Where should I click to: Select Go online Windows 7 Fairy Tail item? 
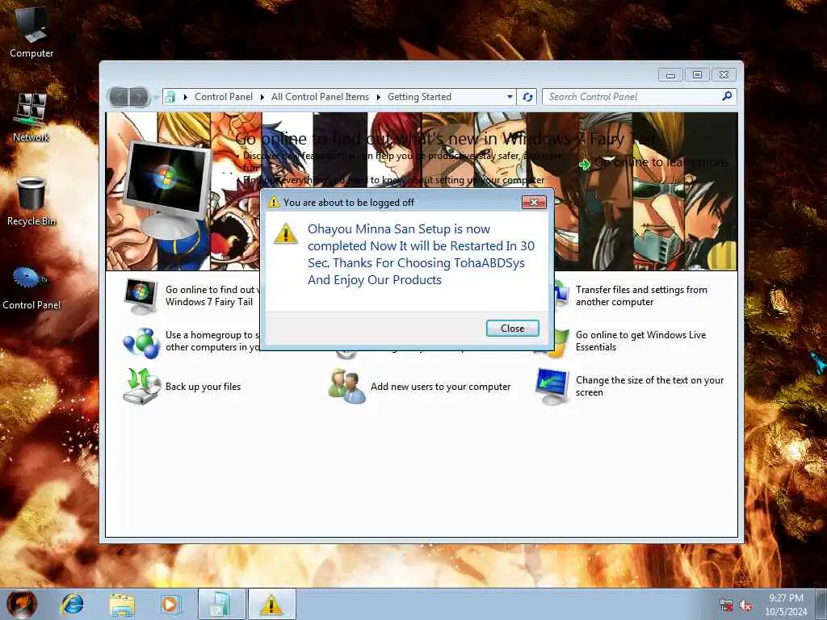tap(191, 295)
